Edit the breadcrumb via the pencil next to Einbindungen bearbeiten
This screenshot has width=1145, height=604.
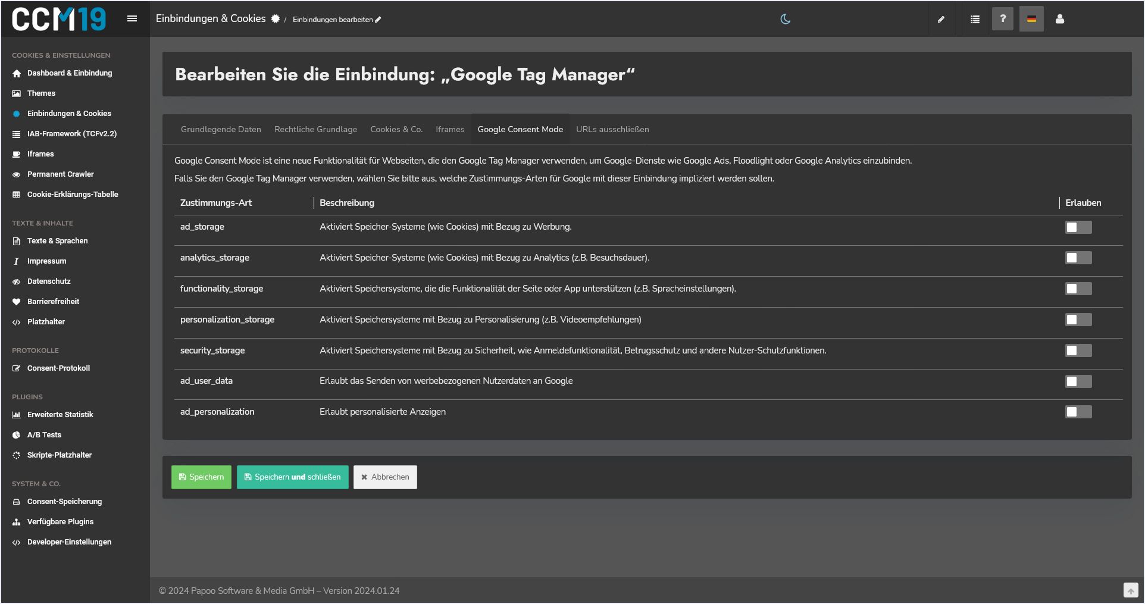(378, 19)
